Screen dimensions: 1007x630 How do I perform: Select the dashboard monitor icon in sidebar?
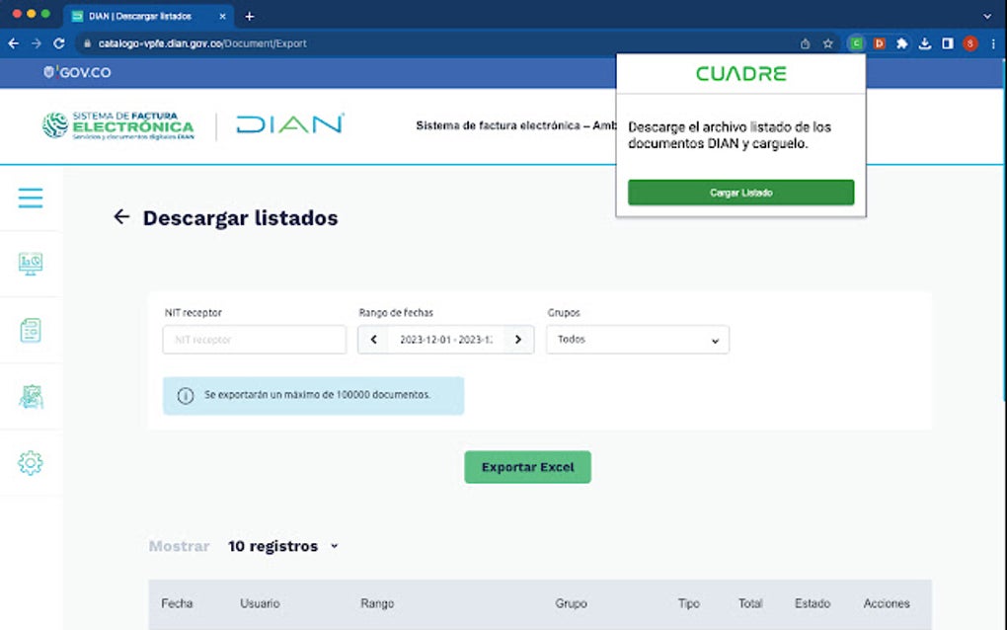[x=32, y=265]
